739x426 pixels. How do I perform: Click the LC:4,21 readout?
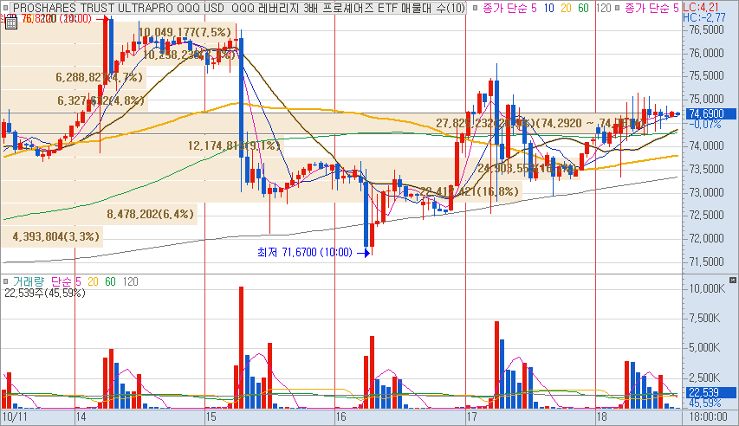[x=700, y=8]
